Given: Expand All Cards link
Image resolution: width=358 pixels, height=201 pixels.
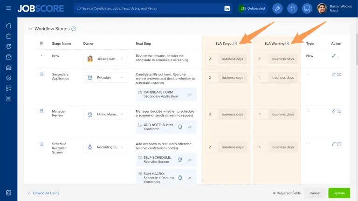Looking at the screenshot, I should pos(46,193).
